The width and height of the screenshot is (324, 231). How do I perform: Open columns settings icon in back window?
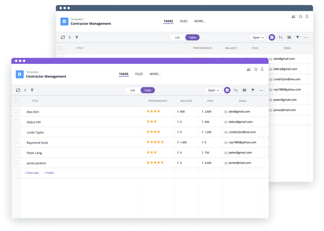point(289,37)
